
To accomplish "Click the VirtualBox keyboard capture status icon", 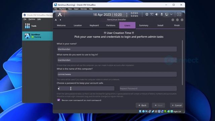I will (172, 111).
